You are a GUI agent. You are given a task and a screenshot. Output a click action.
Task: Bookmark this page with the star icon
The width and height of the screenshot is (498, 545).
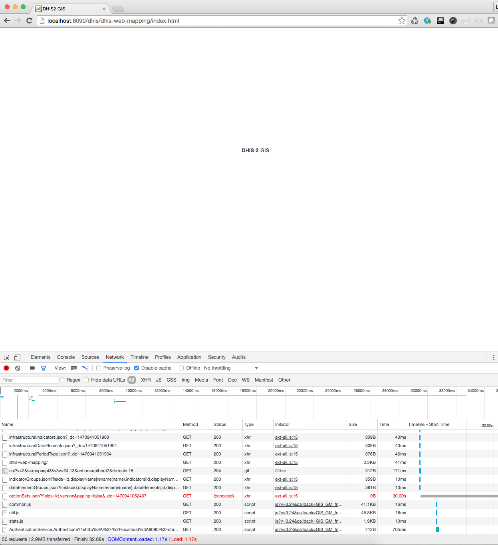tap(402, 21)
